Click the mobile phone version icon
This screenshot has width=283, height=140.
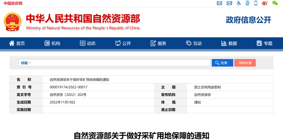coord(256,3)
